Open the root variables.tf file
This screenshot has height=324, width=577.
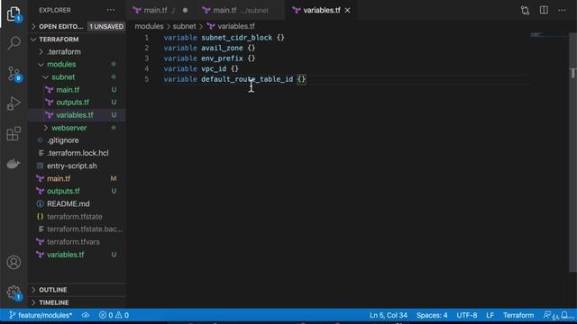coord(65,255)
